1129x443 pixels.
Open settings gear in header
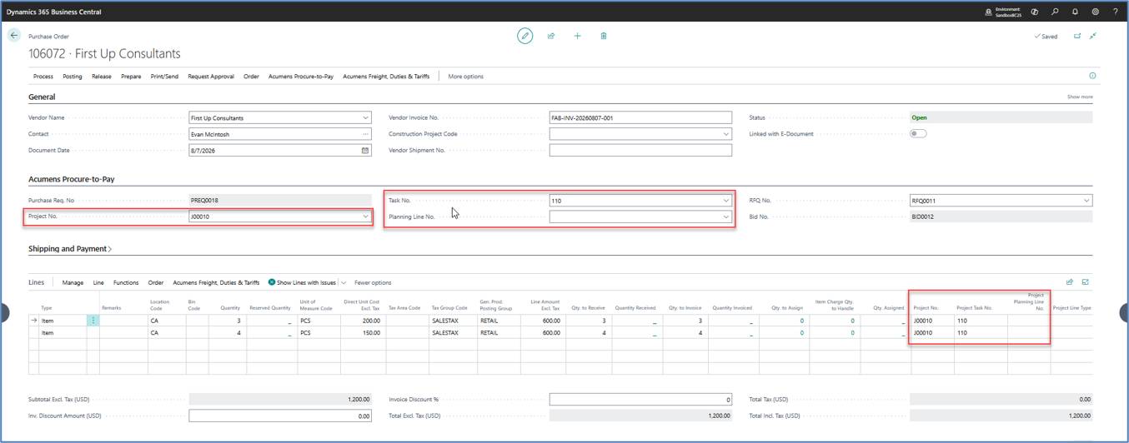tap(1095, 12)
